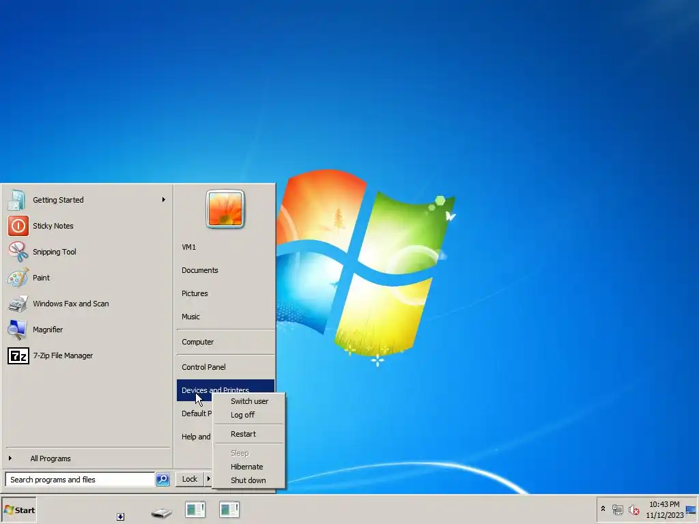Screen dimensions: 699x524
Task: Click the small down-arrow taskbar icon
Action: pos(120,516)
